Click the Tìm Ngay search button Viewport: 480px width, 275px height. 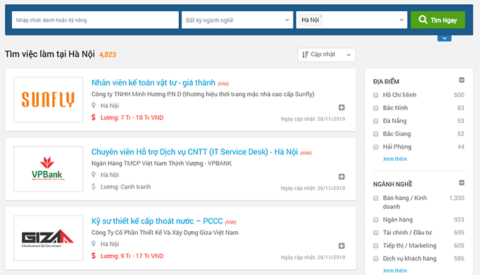[438, 20]
